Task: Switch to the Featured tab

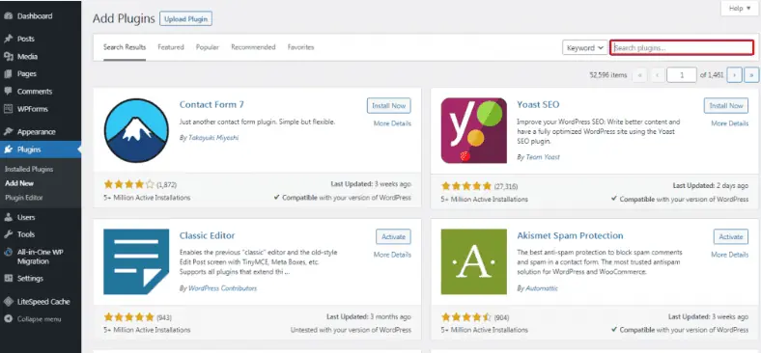Action: (171, 47)
